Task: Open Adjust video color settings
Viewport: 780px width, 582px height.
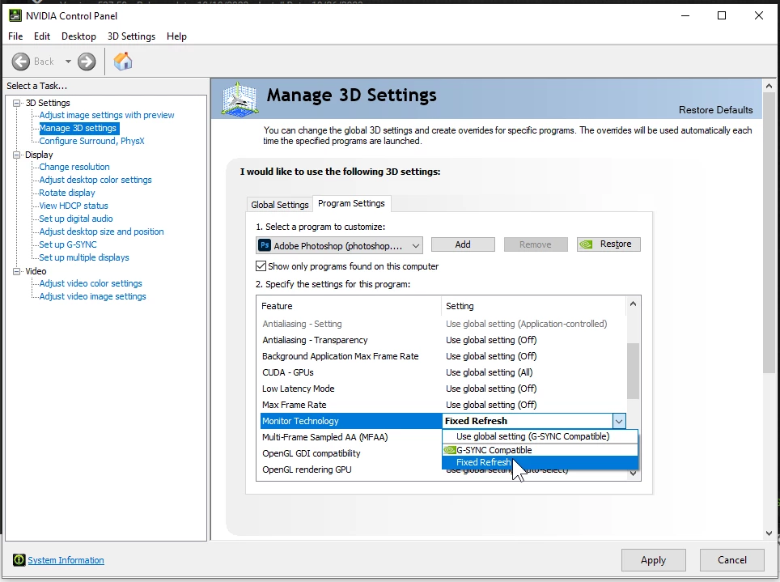Action: coord(91,283)
